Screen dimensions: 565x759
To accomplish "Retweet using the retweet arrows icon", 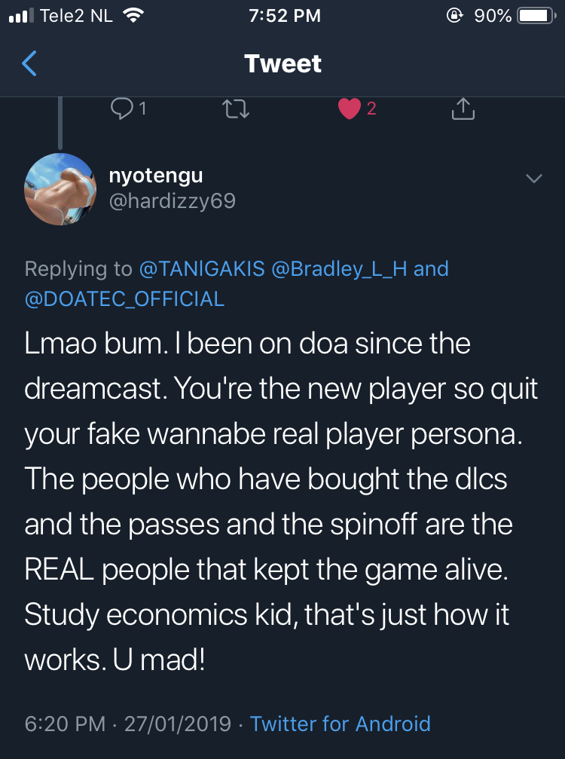I will (x=237, y=109).
